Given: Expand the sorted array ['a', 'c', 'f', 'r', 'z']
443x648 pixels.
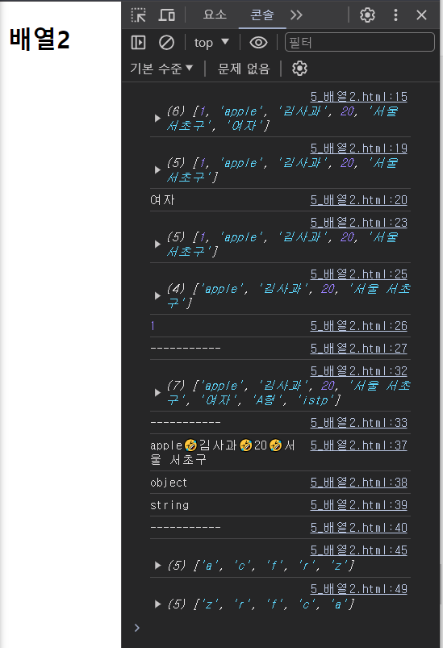Looking at the screenshot, I should pyautogui.click(x=157, y=566).
